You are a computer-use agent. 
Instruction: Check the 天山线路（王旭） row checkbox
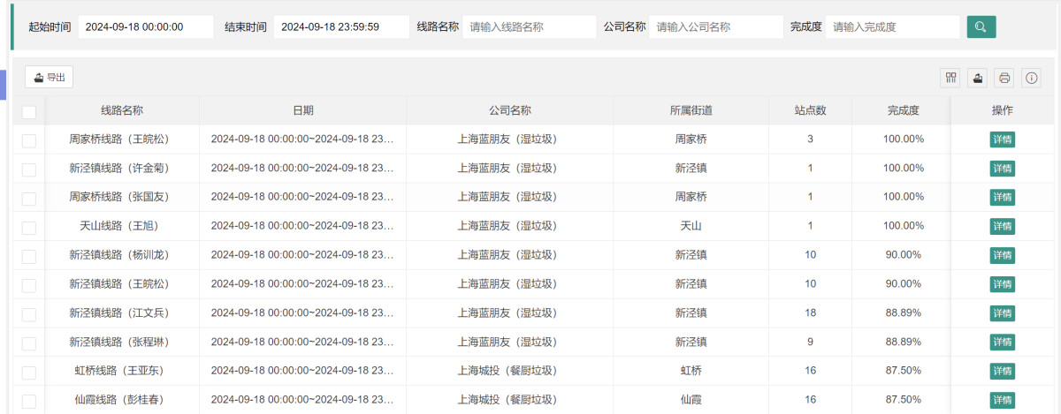pyautogui.click(x=29, y=228)
